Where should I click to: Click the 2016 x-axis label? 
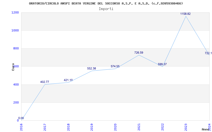(21, 127)
